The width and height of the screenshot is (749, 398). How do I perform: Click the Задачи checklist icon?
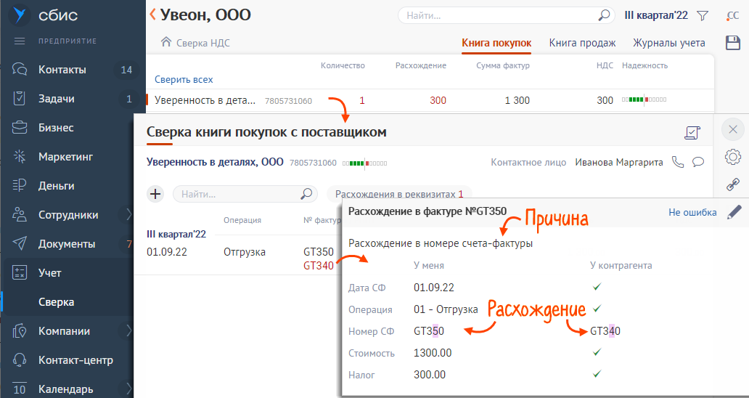coord(20,99)
